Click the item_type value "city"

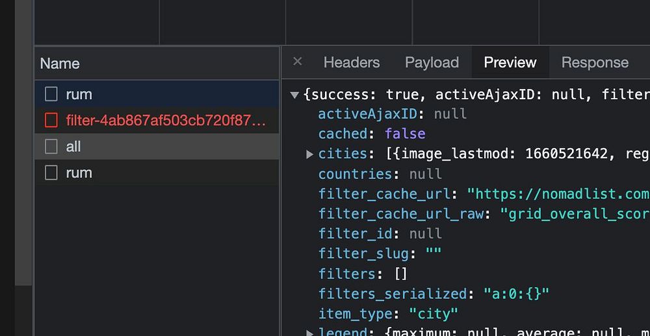coord(434,314)
